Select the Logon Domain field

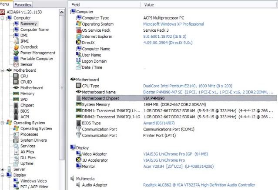[x=94, y=61]
